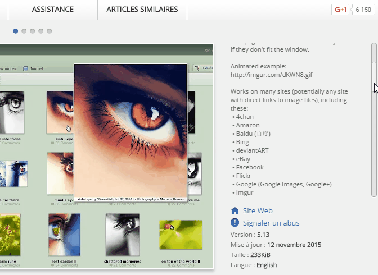The image size is (378, 275).
Task: Click the 'shattered memories' thumbnail
Action: tap(123, 235)
